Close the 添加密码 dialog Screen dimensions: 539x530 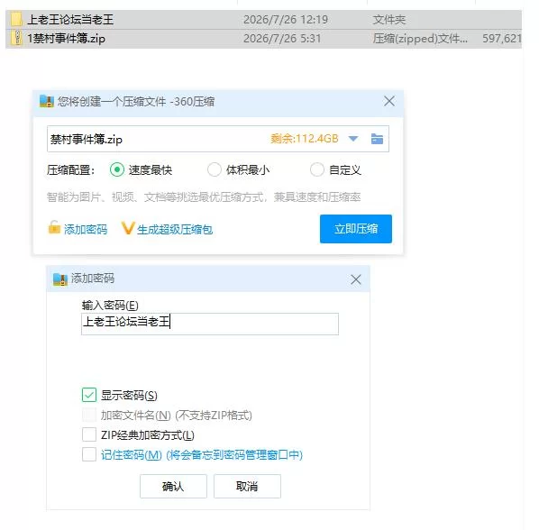click(x=356, y=279)
